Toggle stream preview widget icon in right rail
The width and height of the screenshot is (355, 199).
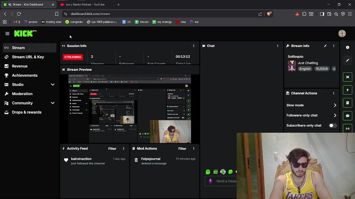[348, 77]
